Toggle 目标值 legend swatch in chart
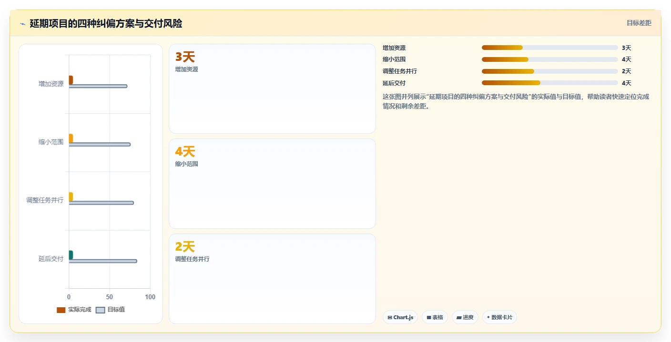Screen dimensions: 671x342 coord(100,310)
